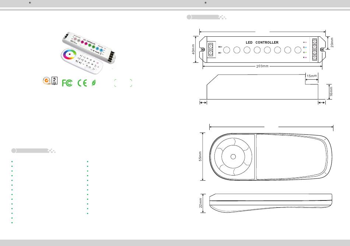350x246 pixels.
Task: Click the "LED CONTROLLER" title in the diagram
Action: point(262,43)
